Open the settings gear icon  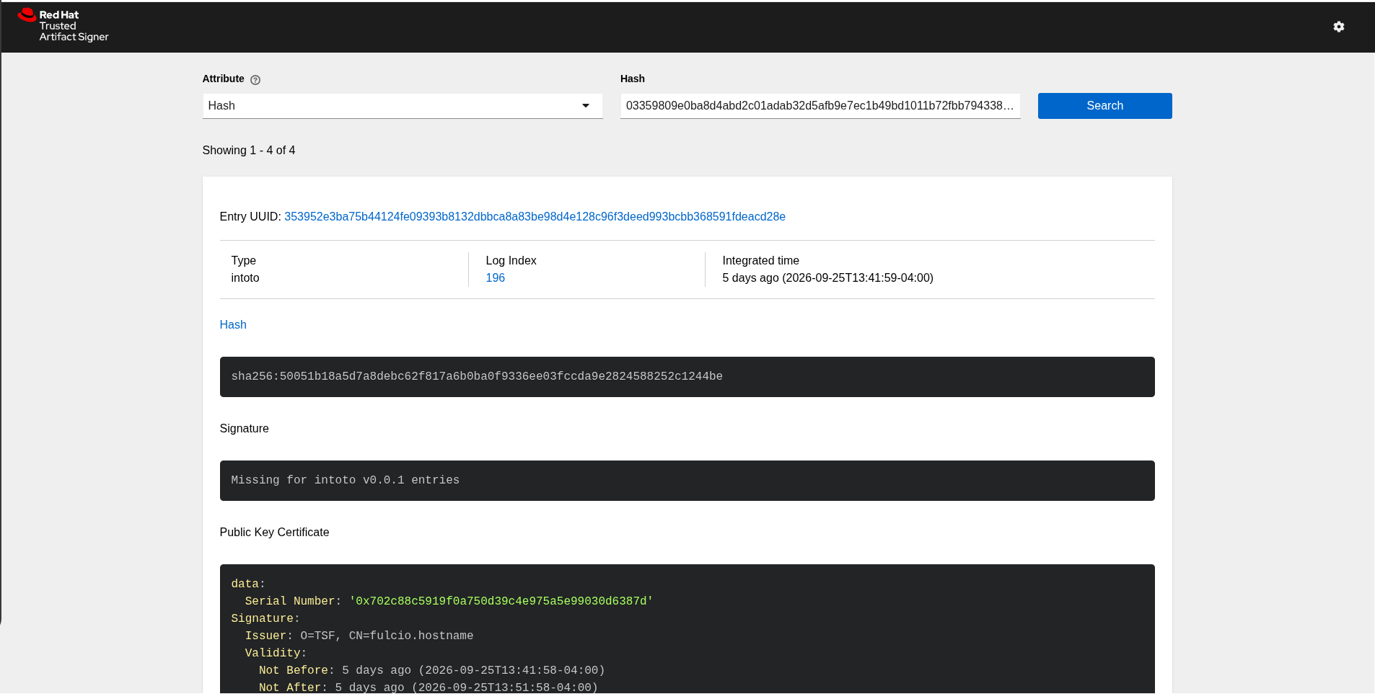point(1338,27)
